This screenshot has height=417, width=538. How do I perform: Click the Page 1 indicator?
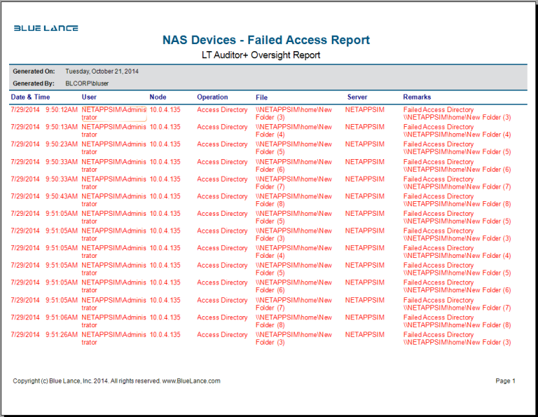pyautogui.click(x=505, y=381)
